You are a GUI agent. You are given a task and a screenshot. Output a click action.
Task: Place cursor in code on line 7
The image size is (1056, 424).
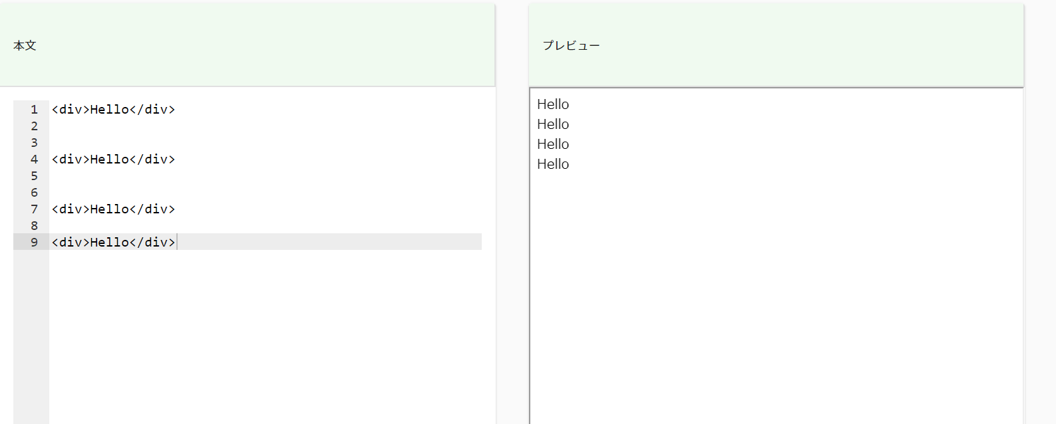pyautogui.click(x=113, y=209)
